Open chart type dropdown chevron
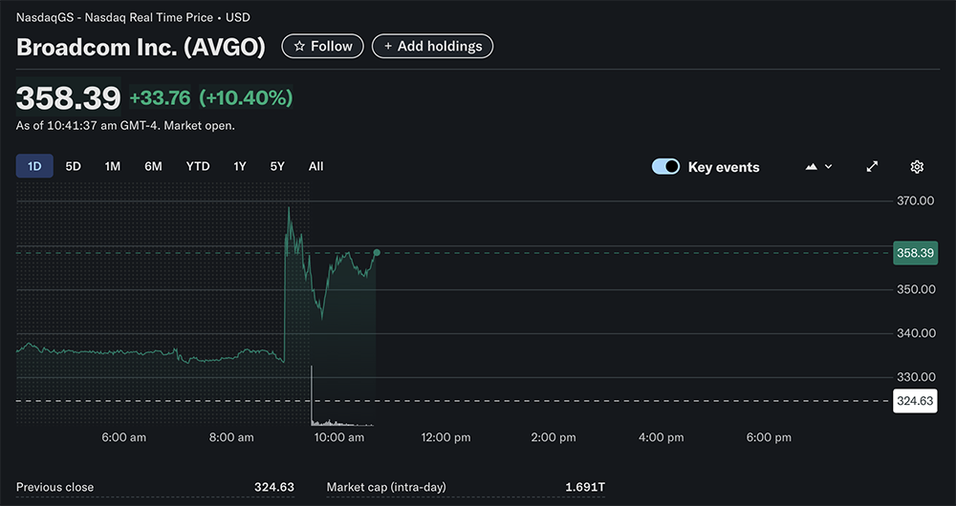The width and height of the screenshot is (956, 506). pyautogui.click(x=828, y=167)
